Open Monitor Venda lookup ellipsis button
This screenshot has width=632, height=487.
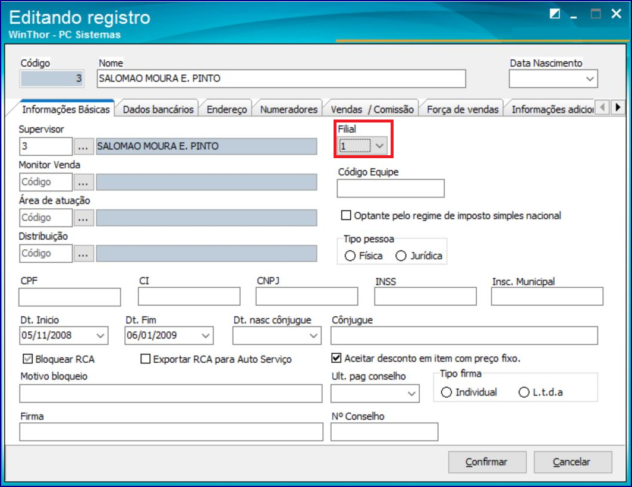(83, 182)
